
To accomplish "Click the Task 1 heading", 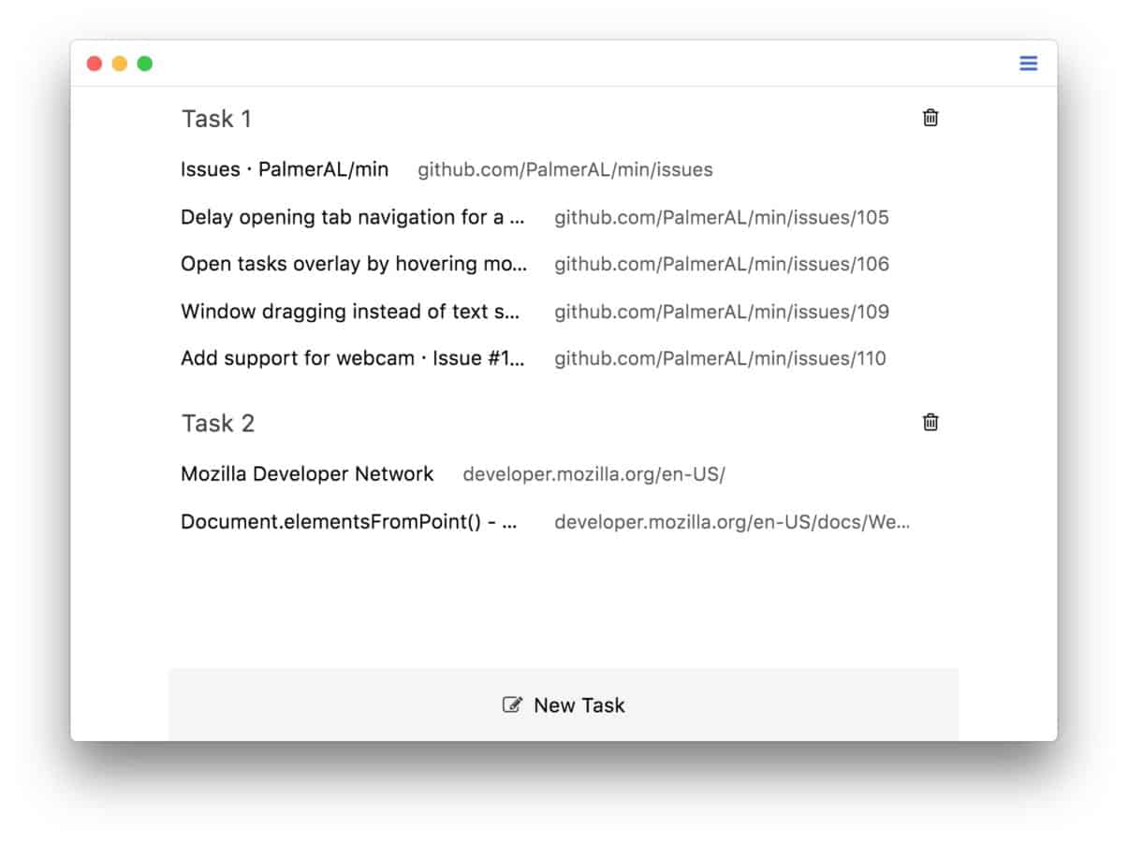I will [216, 119].
